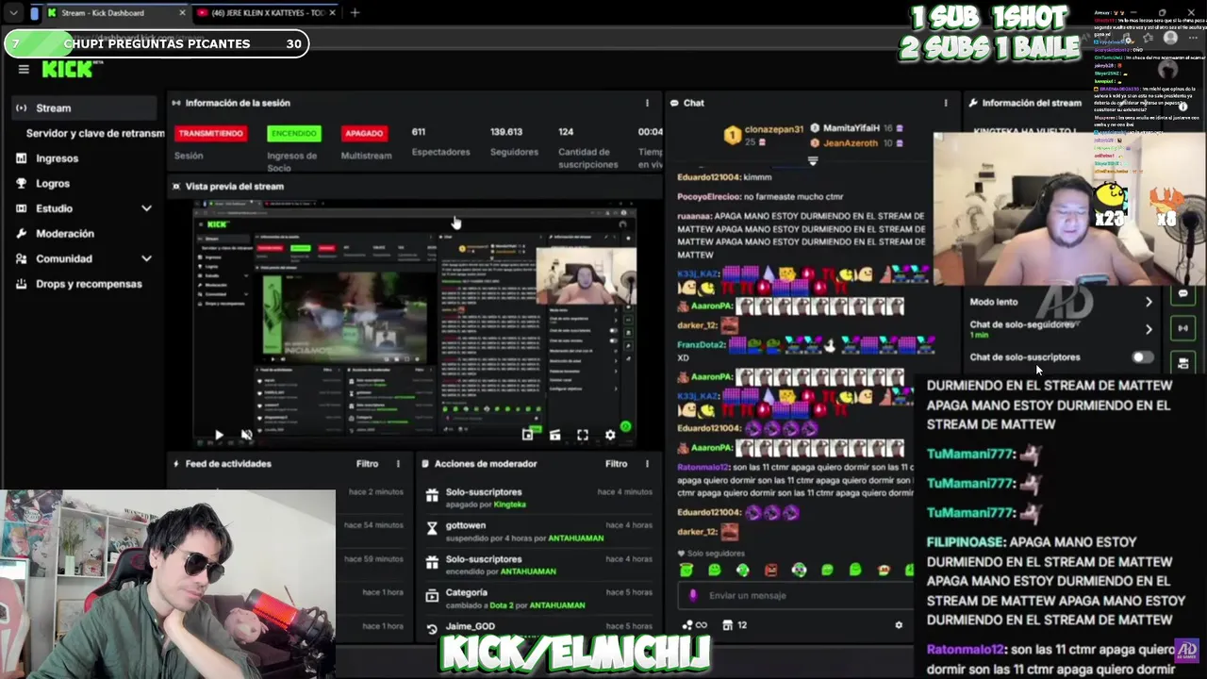This screenshot has height=679, width=1207.
Task: Click the green ENCENDIDO status badge
Action: click(294, 133)
